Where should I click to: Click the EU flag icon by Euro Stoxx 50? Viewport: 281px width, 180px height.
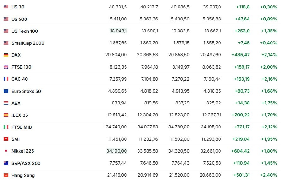[x=6, y=91]
